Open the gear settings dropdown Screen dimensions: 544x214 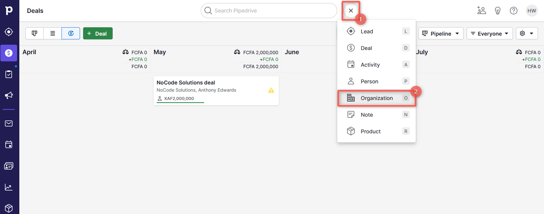tap(527, 34)
